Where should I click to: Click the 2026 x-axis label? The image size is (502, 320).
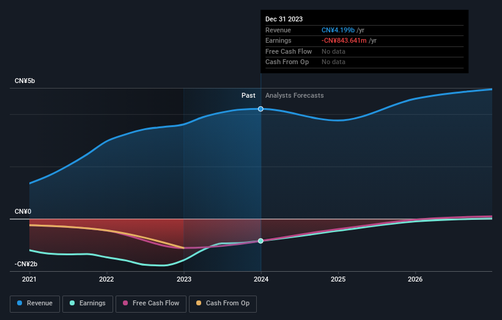pyautogui.click(x=415, y=280)
